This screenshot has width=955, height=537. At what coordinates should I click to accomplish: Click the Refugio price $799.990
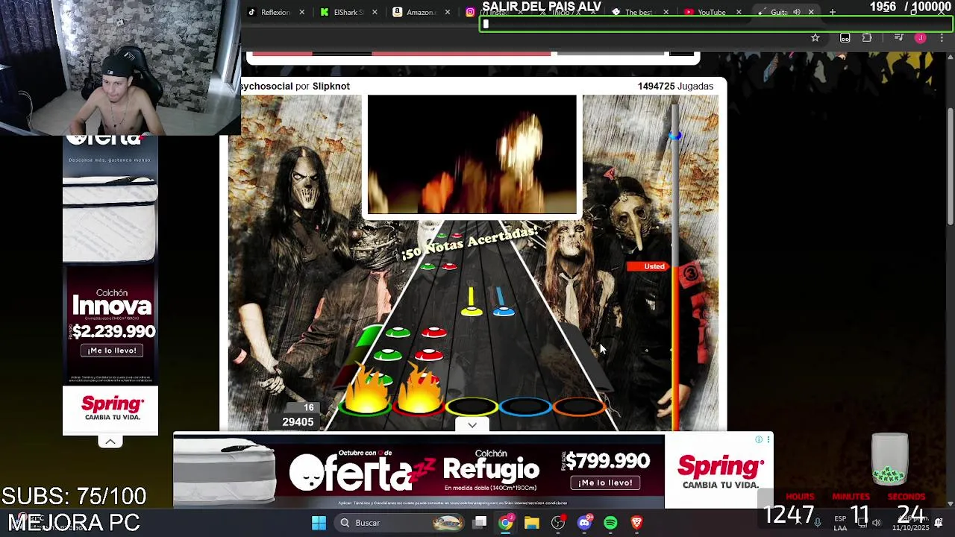(x=607, y=461)
